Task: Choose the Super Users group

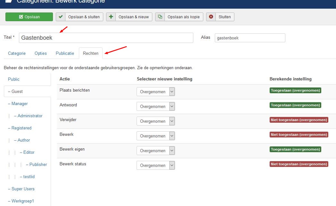Action: [x=23, y=189]
